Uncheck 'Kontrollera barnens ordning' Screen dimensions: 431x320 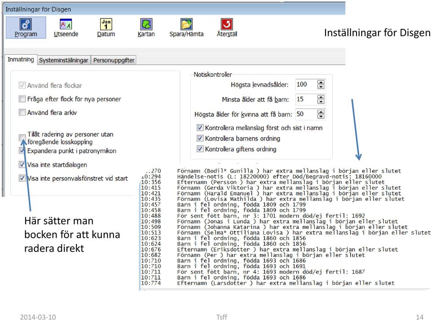[x=200, y=138]
